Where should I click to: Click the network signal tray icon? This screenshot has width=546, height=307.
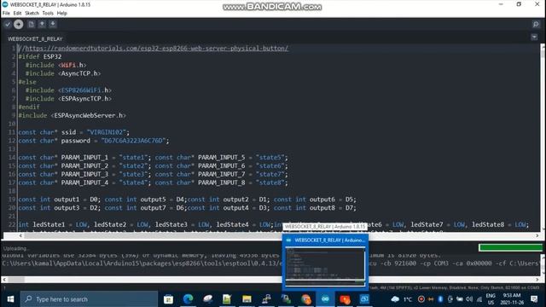click(x=479, y=299)
